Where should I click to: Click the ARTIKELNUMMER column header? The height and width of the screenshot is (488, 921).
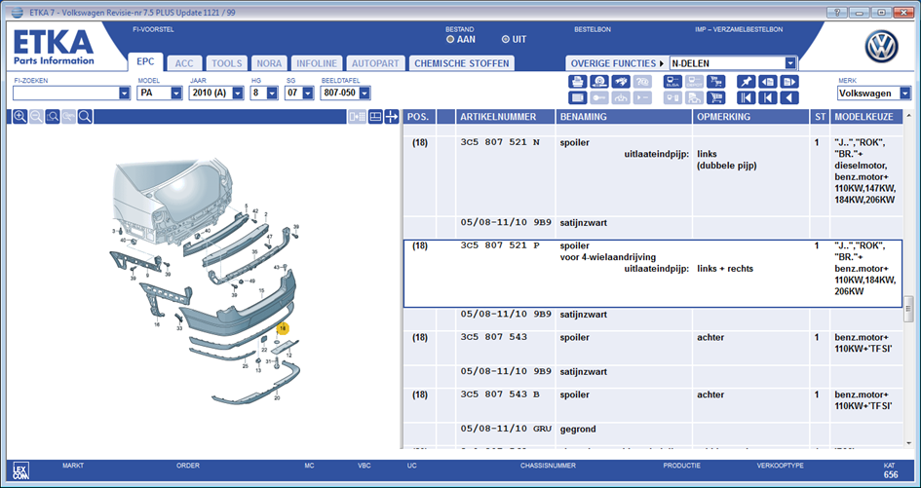click(x=505, y=117)
